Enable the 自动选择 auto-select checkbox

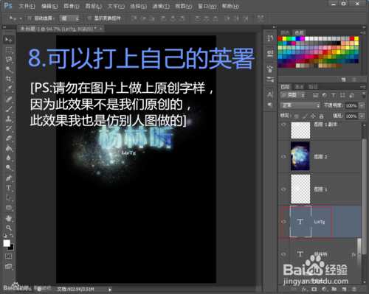30,18
